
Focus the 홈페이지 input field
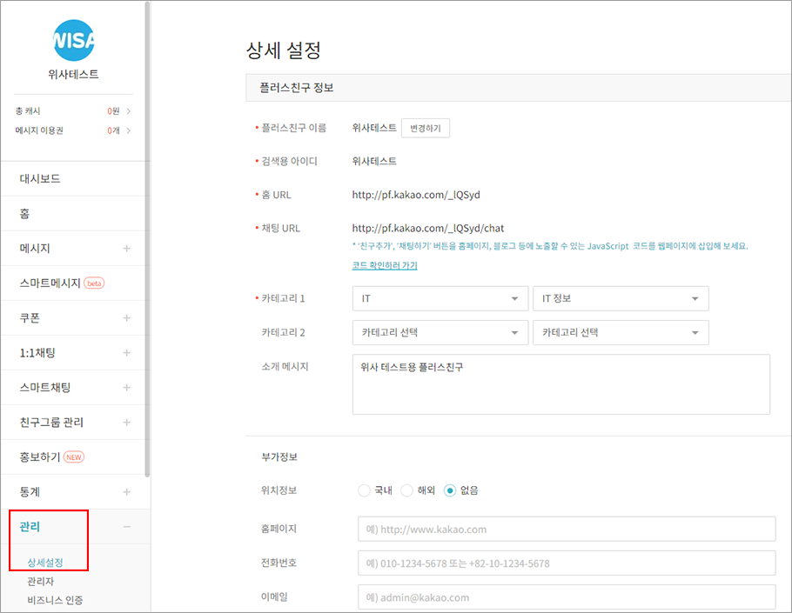point(567,529)
